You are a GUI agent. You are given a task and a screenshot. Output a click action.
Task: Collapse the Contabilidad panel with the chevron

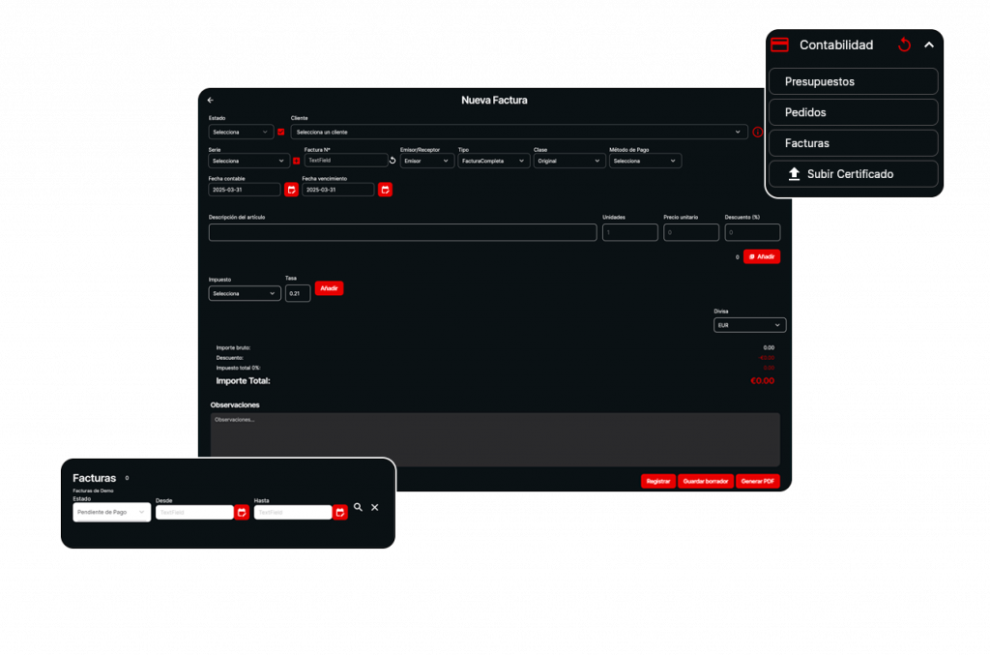[929, 45]
